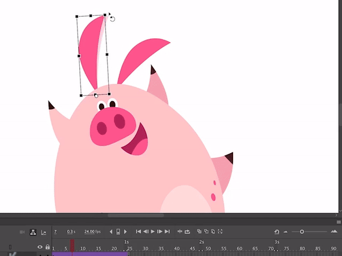Jump to the last frame
Viewport: 342px width, 256px height.
(167, 232)
